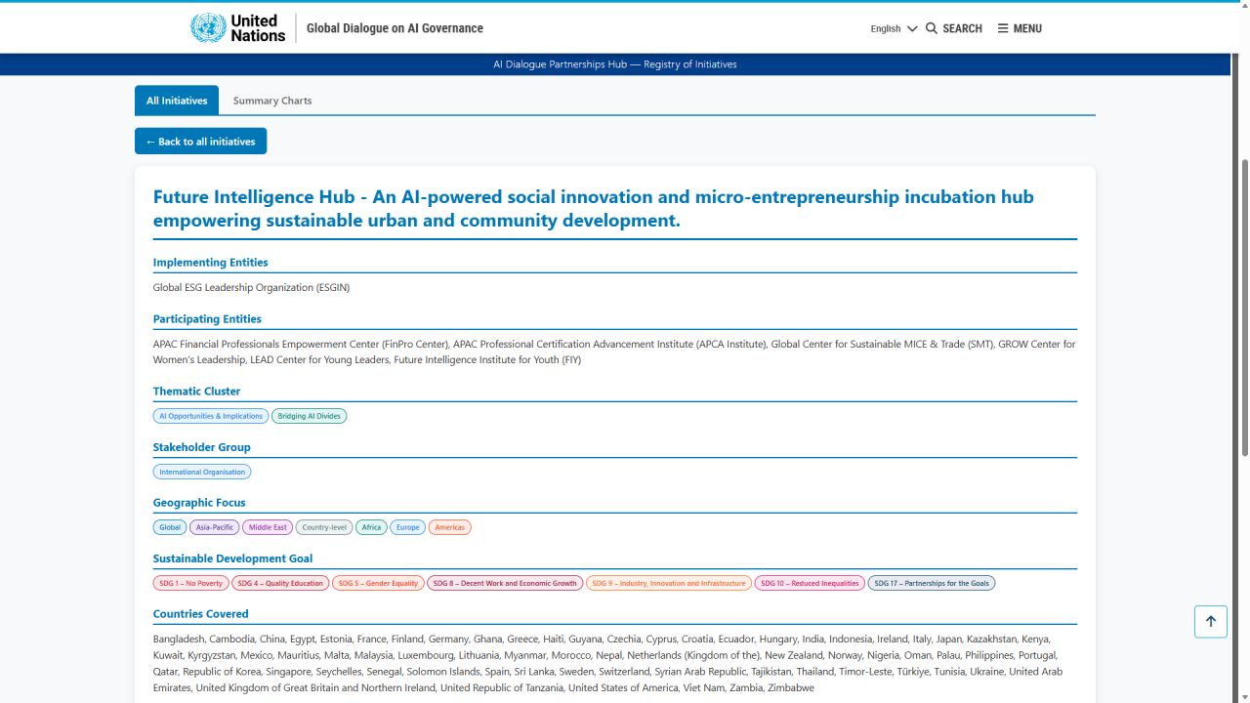The width and height of the screenshot is (1250, 703).
Task: Click the Countries Covered heading
Action: point(201,614)
